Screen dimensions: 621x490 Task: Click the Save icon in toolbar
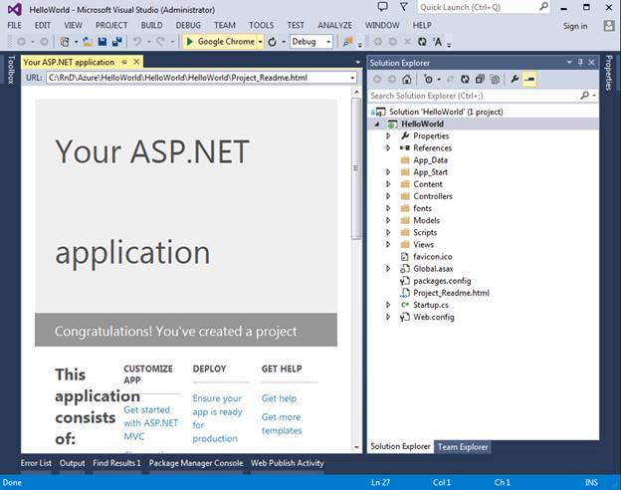[x=103, y=42]
